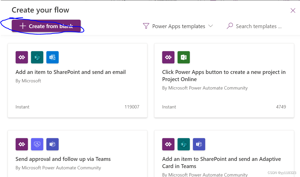
Task: Click the filter funnel icon near Power Apps templates
Action: click(146, 26)
